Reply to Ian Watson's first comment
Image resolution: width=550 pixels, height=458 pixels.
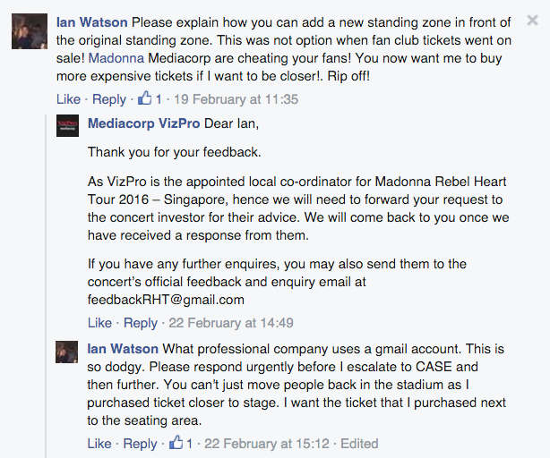coord(109,99)
